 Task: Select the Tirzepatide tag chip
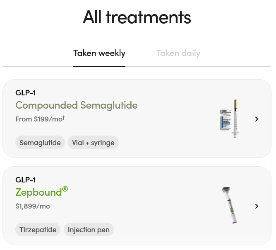38,230
